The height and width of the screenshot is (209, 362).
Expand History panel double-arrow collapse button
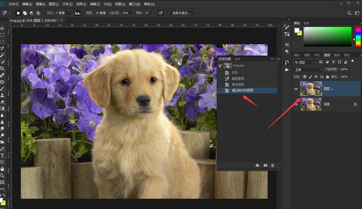click(272, 59)
